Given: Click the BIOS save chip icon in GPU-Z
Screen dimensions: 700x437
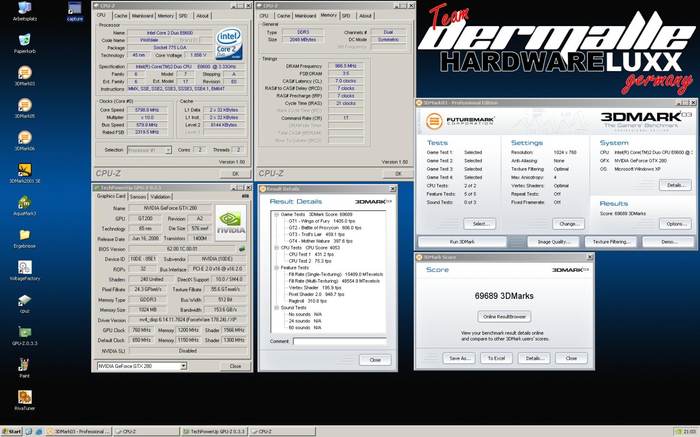Looking at the screenshot, I should [x=242, y=249].
